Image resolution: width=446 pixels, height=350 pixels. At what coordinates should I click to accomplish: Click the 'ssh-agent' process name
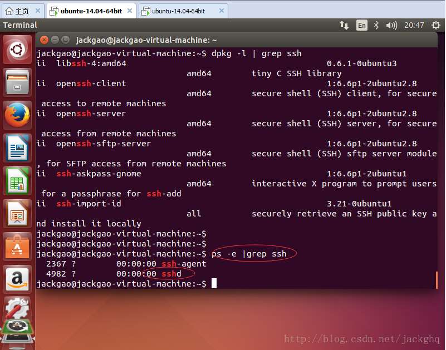(x=184, y=264)
